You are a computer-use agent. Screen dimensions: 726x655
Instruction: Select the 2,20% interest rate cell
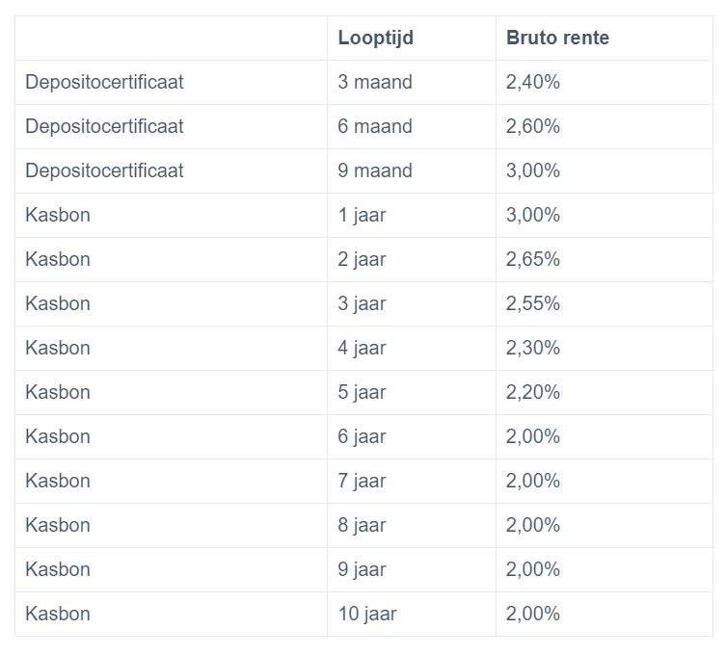532,393
